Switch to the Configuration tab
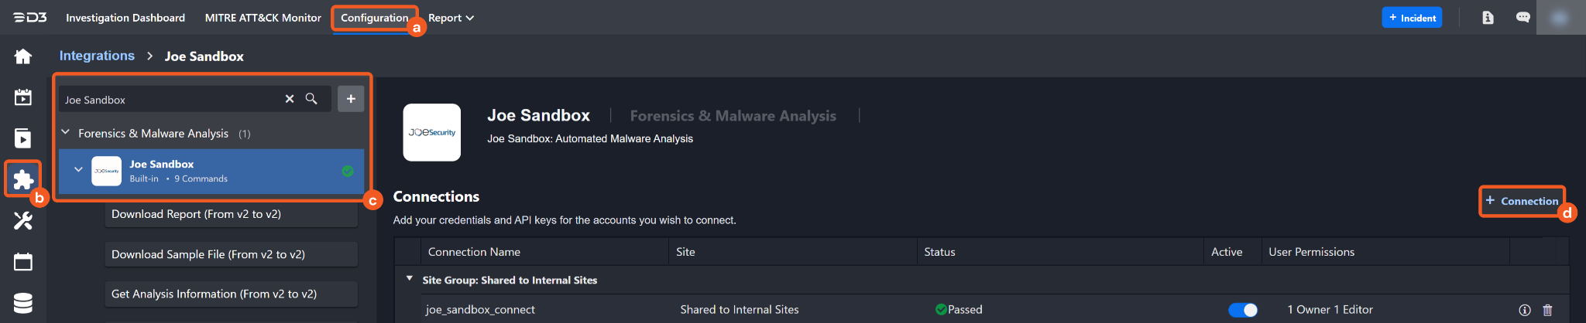 tap(374, 18)
